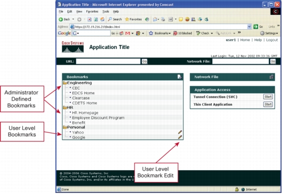Click the Mail toolbar icon
282x194 pixels.
click(x=155, y=19)
